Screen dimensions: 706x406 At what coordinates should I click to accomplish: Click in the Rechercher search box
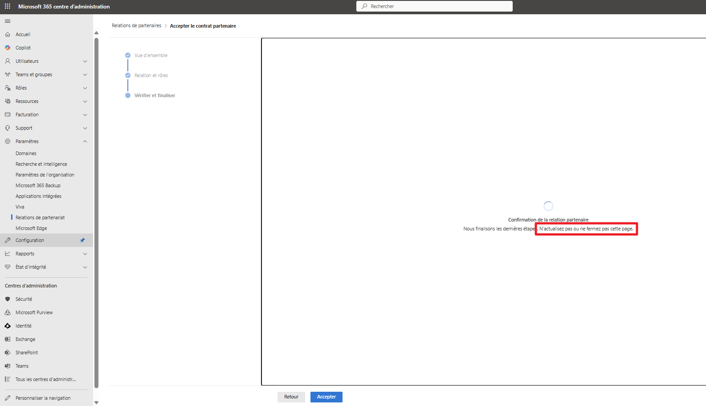tap(434, 6)
